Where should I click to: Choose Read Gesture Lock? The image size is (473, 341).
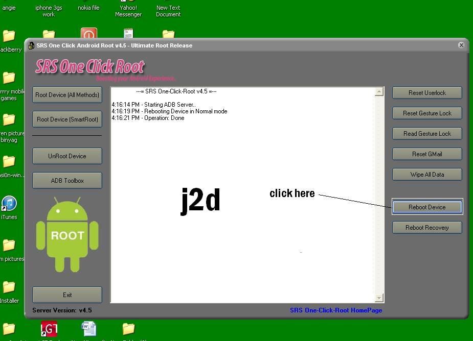click(x=427, y=134)
